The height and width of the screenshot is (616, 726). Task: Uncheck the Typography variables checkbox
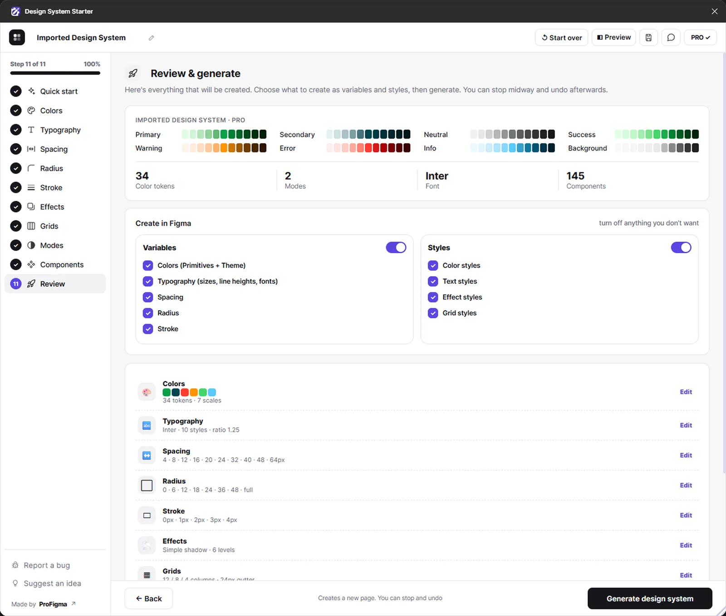[x=148, y=281]
